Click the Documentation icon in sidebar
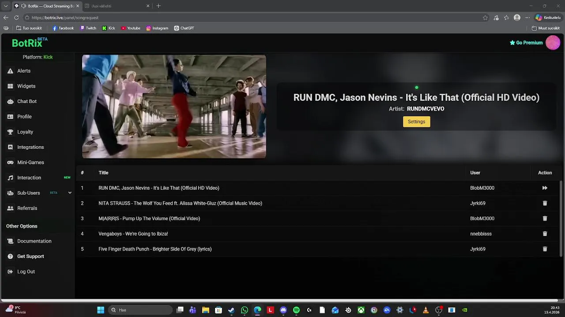This screenshot has width=565, height=317. [x=10, y=241]
